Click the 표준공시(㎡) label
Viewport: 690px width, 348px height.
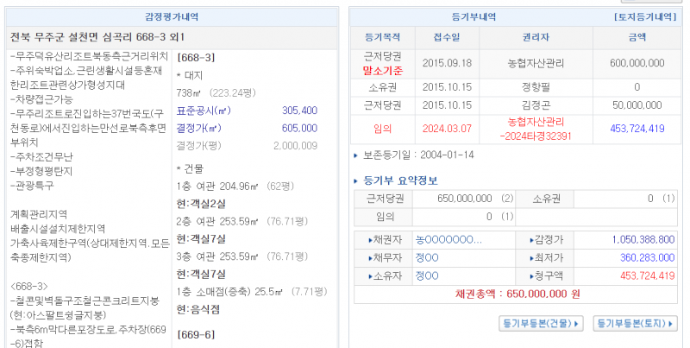(204, 111)
